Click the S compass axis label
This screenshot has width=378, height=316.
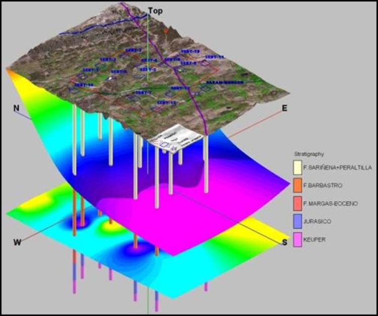[285, 243]
